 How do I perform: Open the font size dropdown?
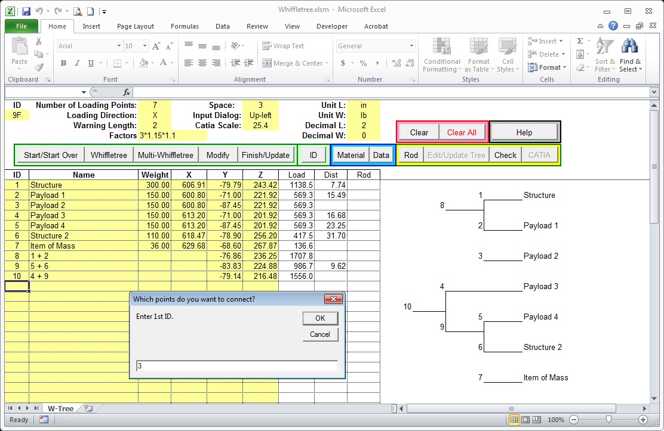point(145,46)
